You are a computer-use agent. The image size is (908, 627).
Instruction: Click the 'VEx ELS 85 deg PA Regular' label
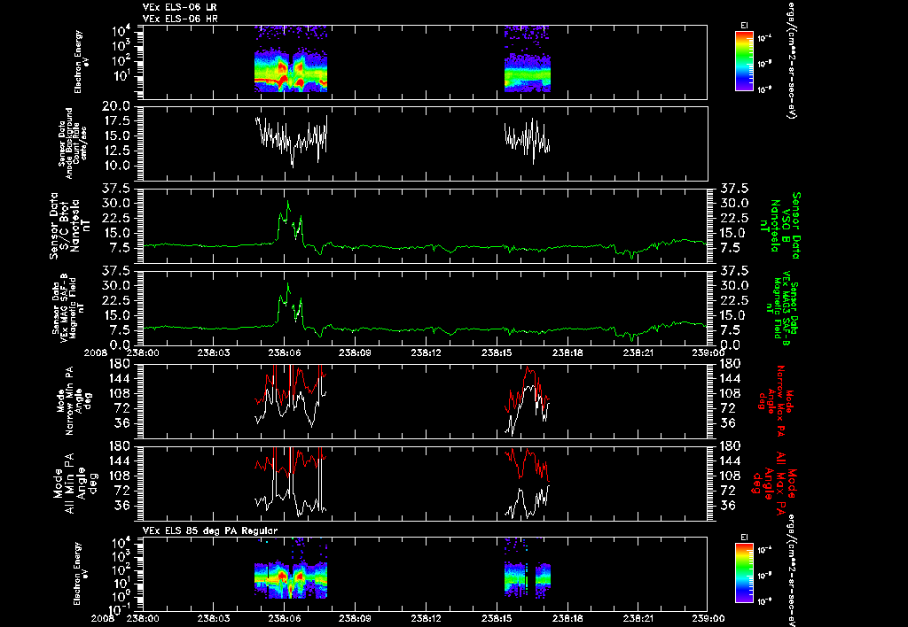tap(210, 530)
